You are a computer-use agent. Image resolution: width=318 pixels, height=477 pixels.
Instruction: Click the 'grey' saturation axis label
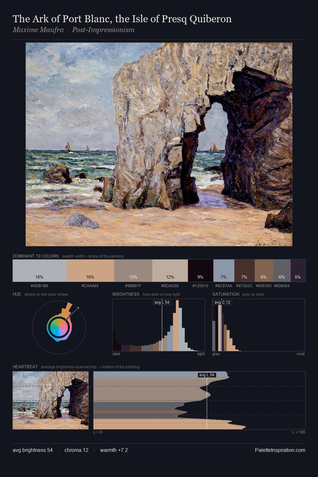coord(216,354)
